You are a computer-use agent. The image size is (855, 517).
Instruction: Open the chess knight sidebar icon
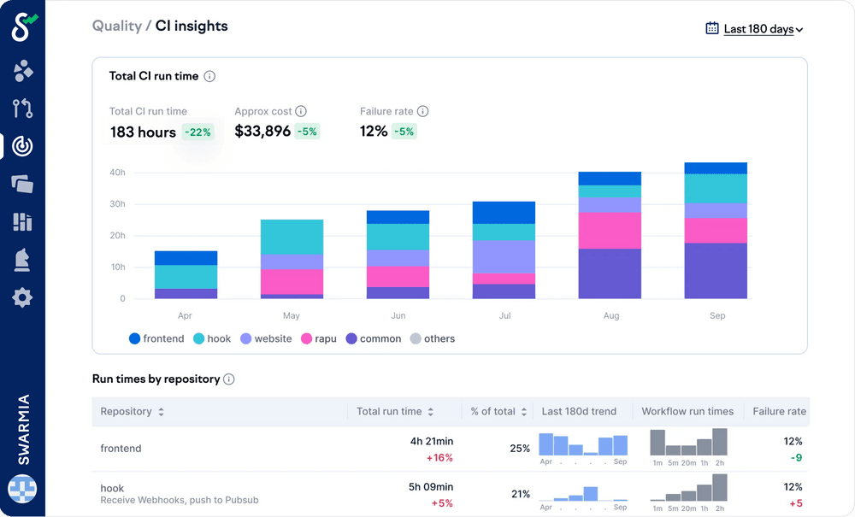[x=23, y=260]
